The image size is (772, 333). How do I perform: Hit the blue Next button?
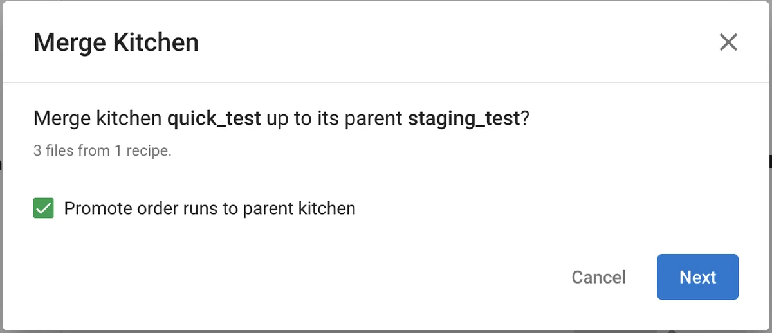tap(697, 277)
